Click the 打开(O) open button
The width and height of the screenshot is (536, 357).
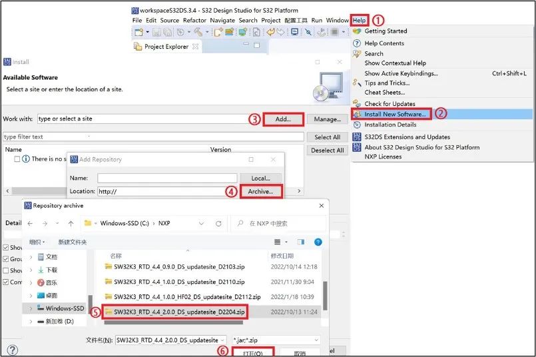[253, 352]
